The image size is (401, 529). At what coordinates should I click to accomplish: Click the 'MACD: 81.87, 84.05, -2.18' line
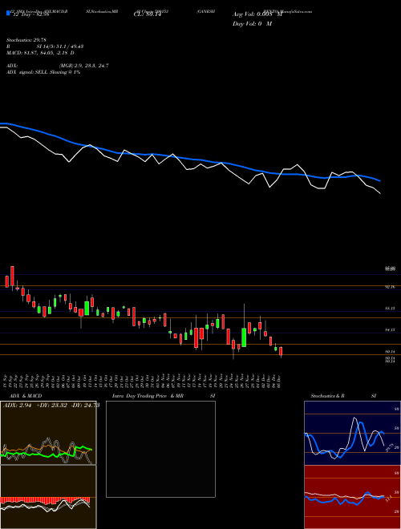click(40, 53)
